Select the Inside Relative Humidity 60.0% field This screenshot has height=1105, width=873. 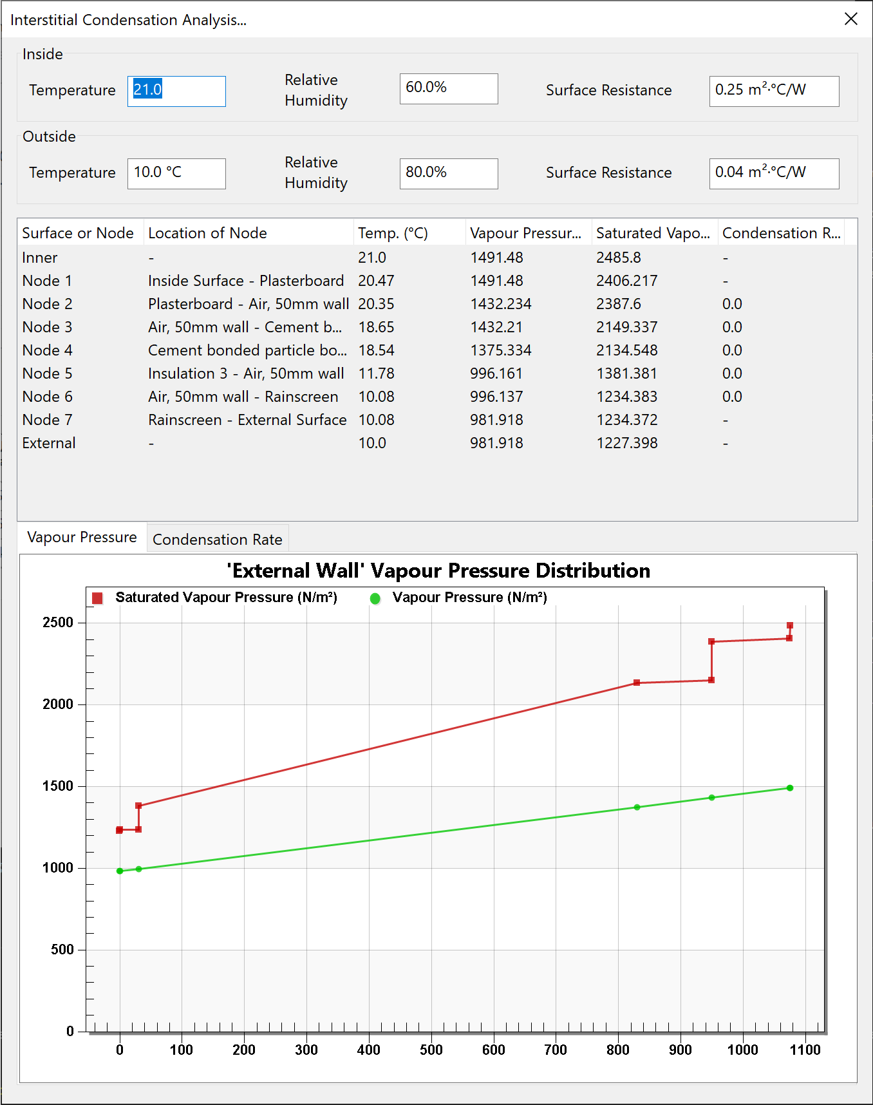tap(449, 88)
